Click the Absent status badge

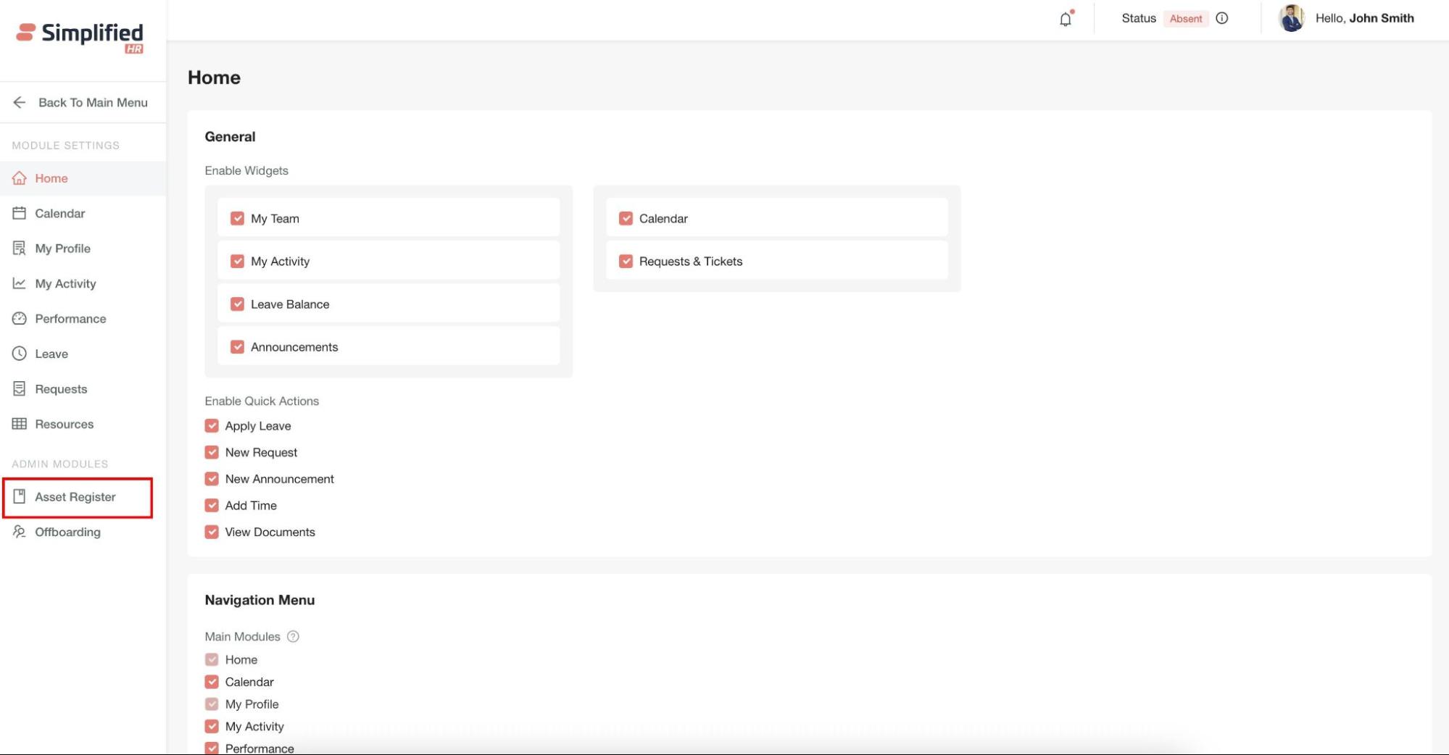(x=1185, y=19)
